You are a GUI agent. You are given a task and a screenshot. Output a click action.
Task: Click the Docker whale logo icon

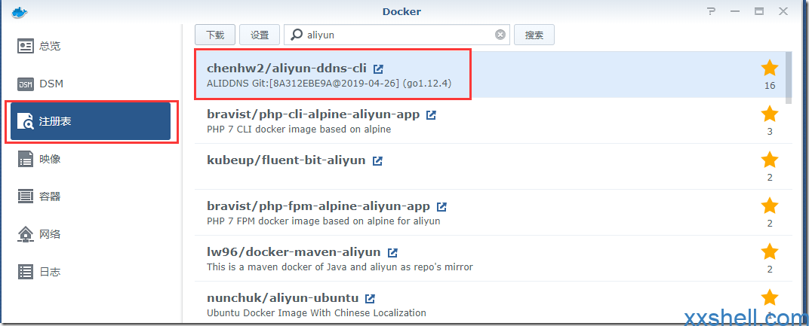click(x=19, y=11)
